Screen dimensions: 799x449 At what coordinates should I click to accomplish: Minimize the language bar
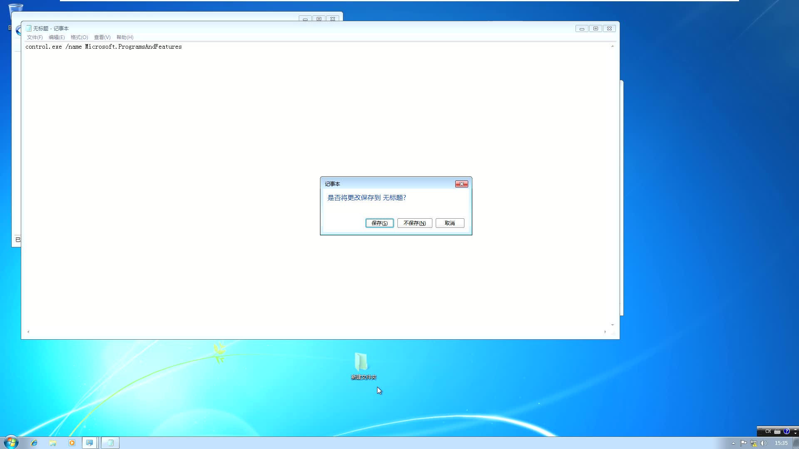tap(795, 429)
